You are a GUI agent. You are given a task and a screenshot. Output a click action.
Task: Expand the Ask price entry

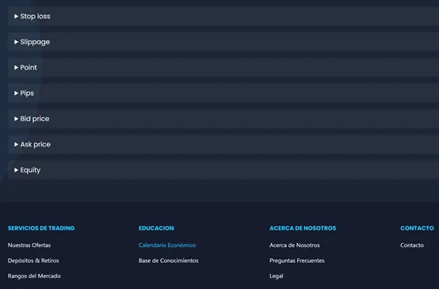pyautogui.click(x=223, y=144)
